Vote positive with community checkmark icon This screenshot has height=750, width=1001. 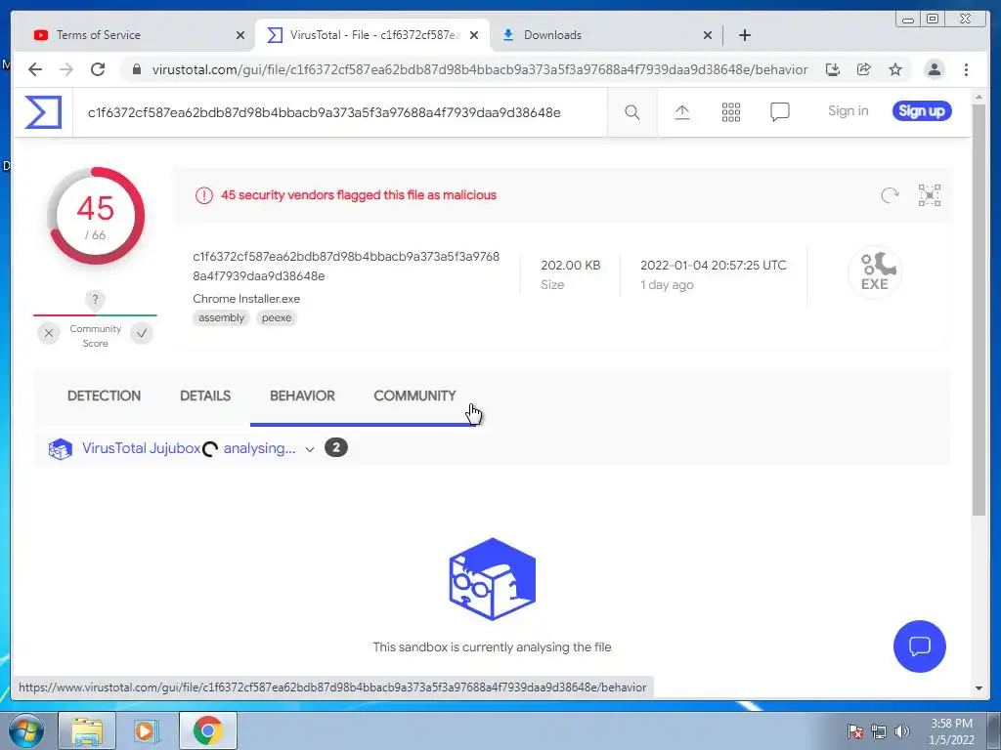click(x=142, y=333)
